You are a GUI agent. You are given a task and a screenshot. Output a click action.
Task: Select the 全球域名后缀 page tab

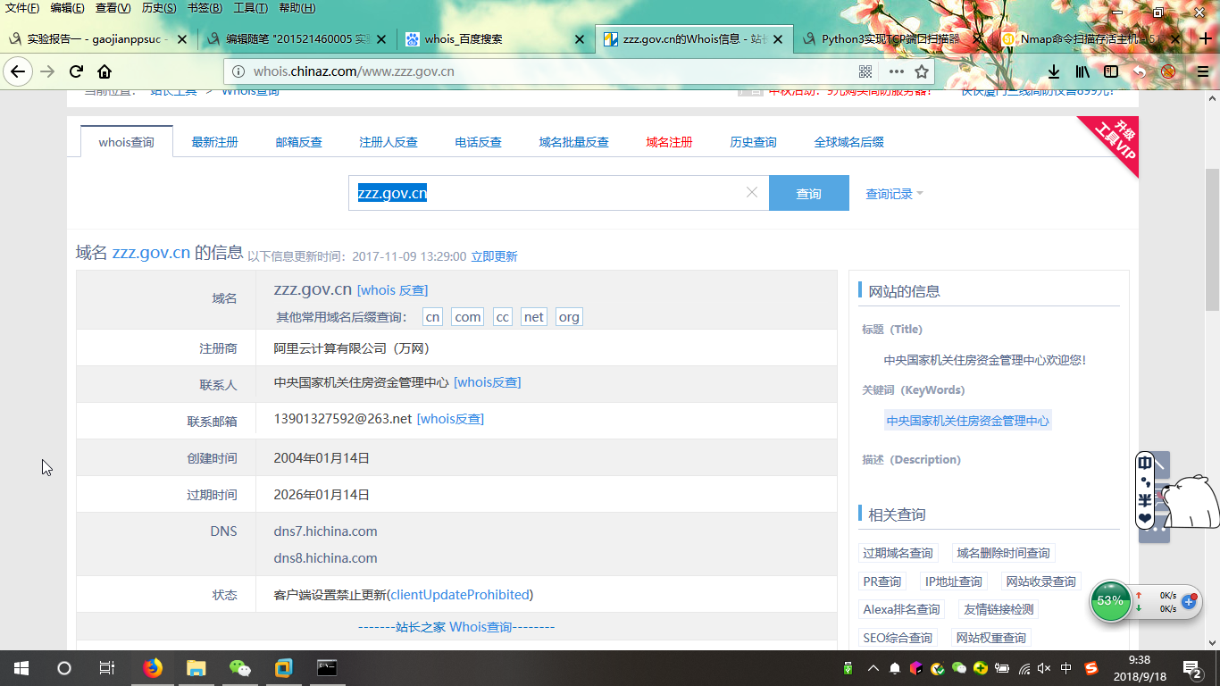point(848,142)
